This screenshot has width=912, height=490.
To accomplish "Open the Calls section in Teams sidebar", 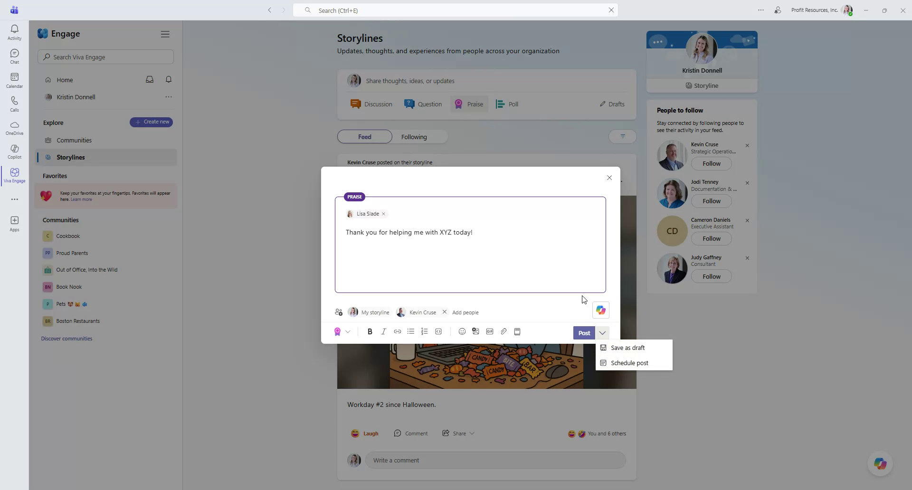I will (14, 103).
